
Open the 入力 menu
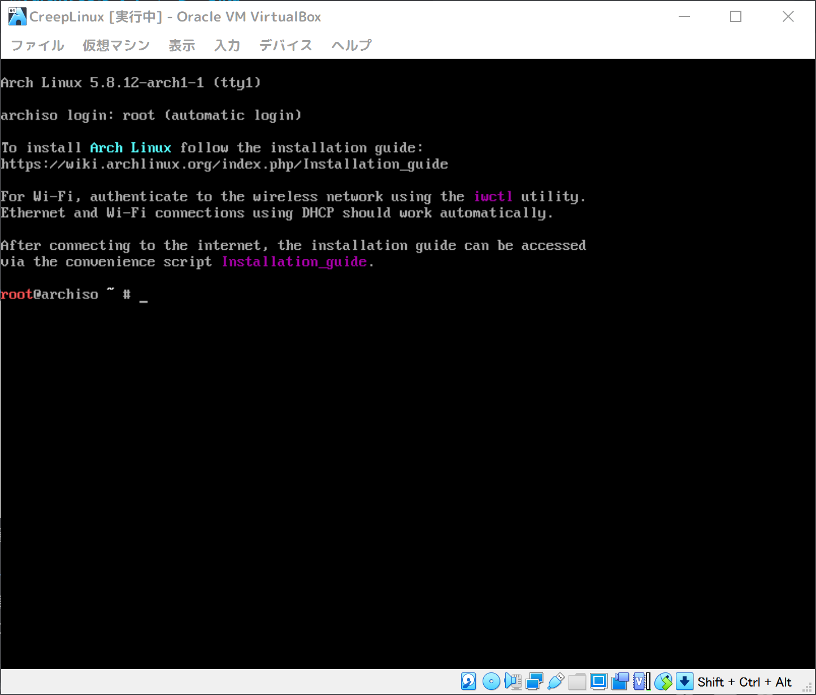pos(227,45)
